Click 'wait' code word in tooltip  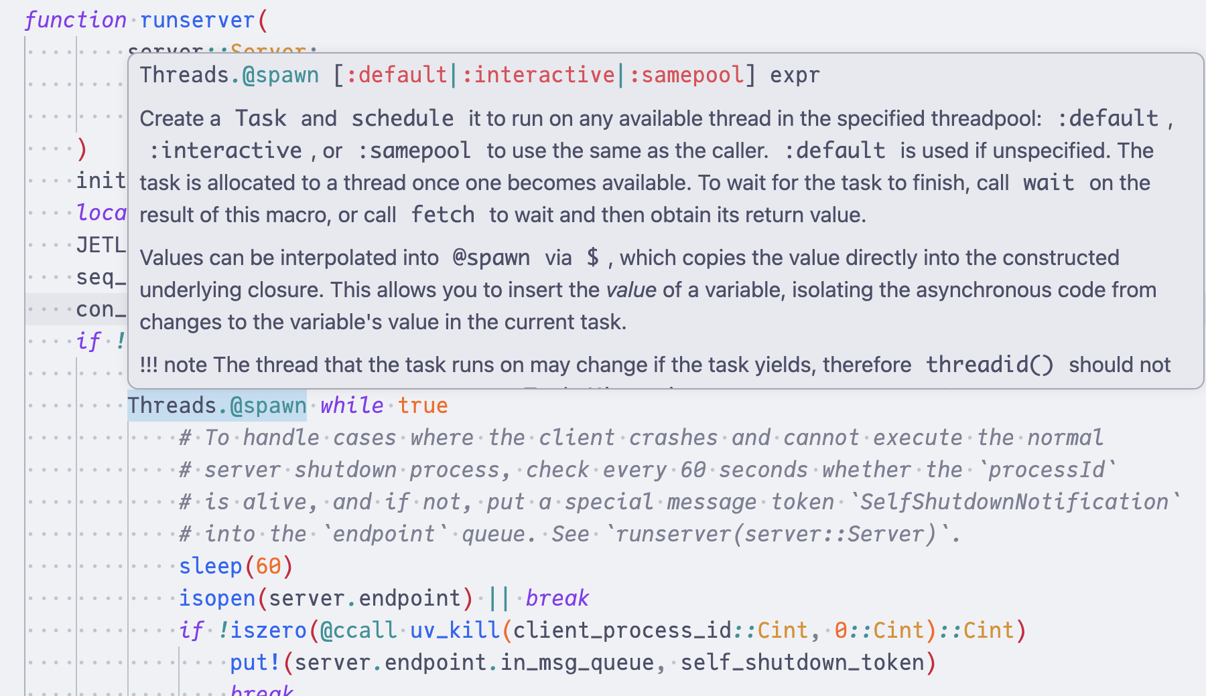click(x=1049, y=183)
